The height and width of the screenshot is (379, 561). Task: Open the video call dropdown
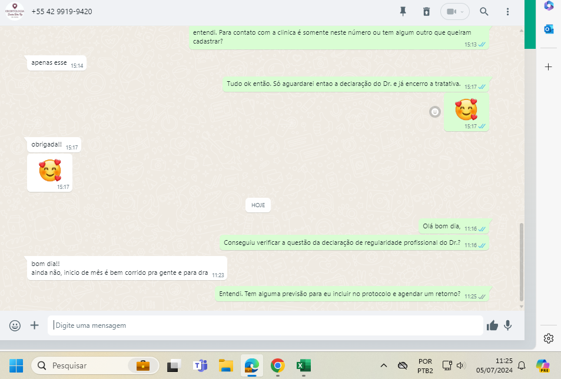(x=454, y=11)
